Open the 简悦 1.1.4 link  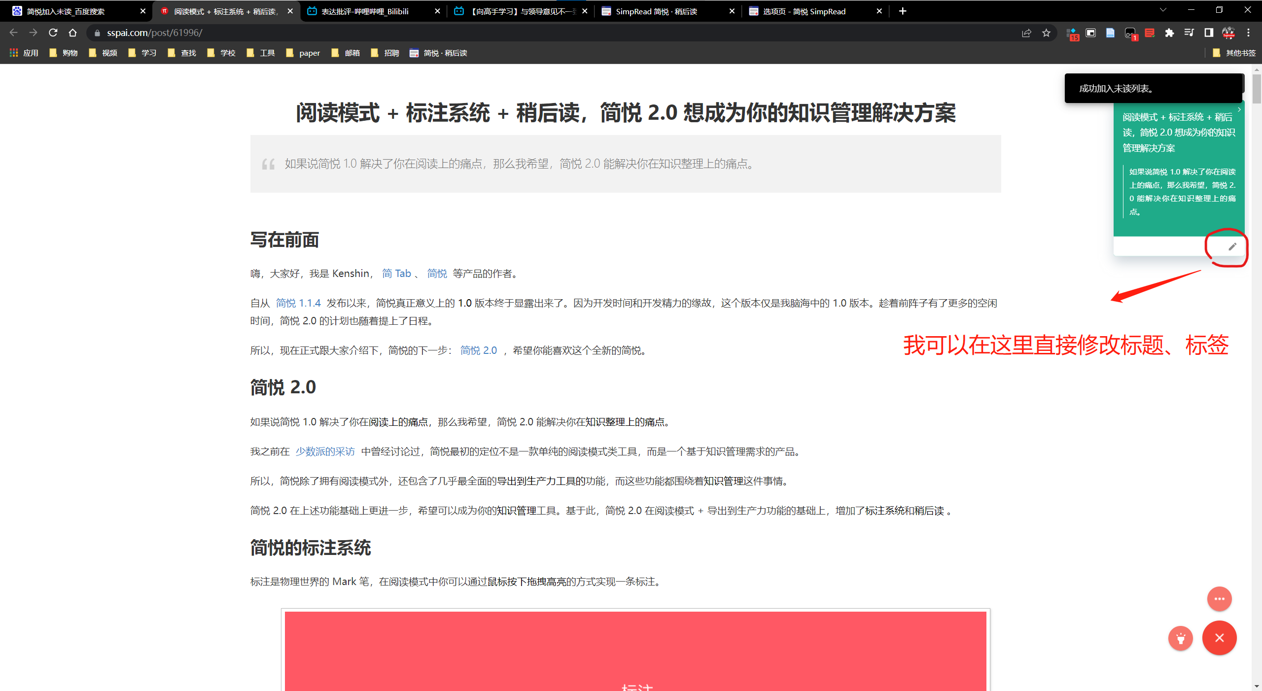coord(298,303)
